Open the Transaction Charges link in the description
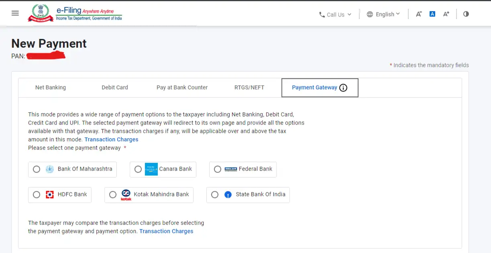 click(111, 139)
